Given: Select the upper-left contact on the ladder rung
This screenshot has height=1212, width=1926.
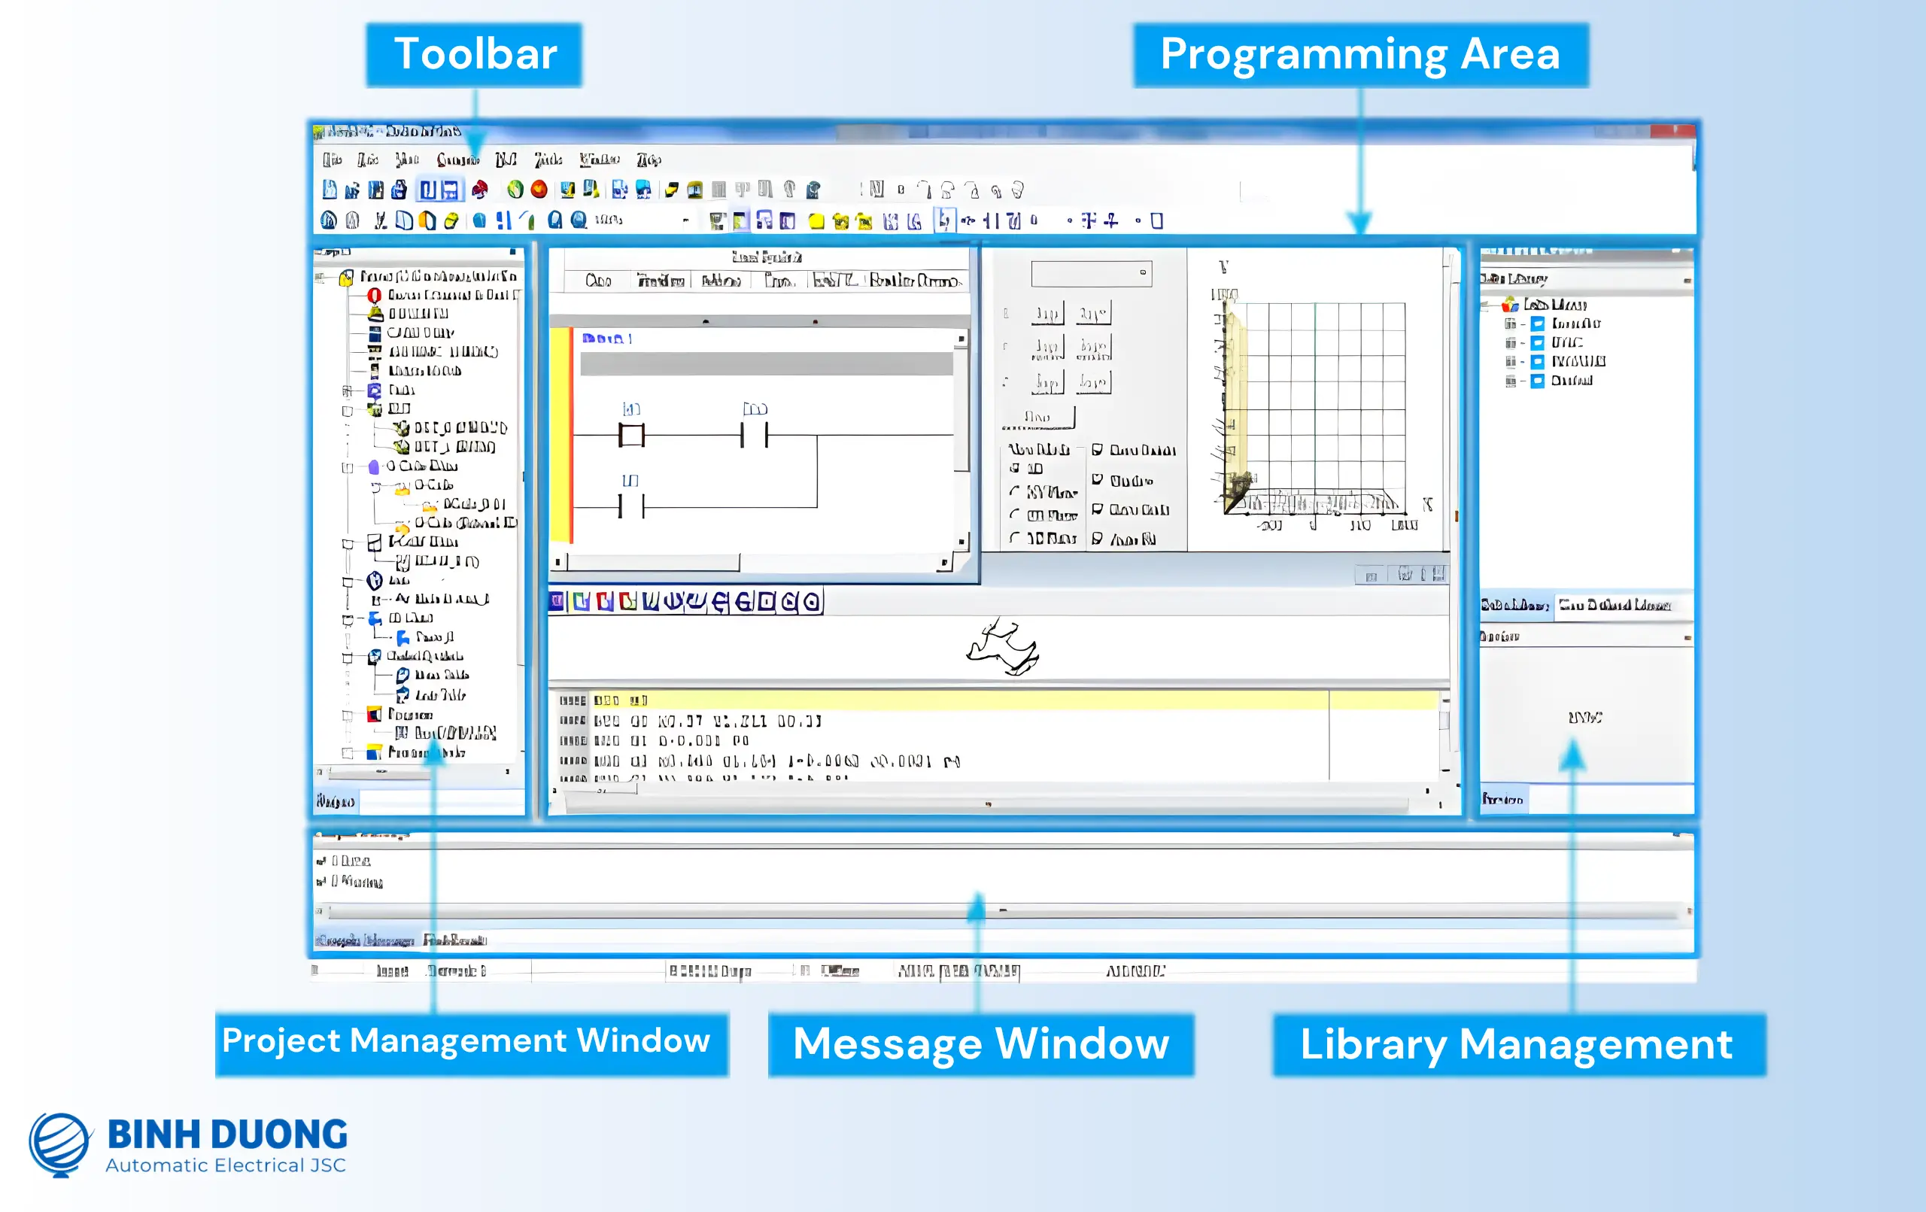Looking at the screenshot, I should (x=631, y=435).
